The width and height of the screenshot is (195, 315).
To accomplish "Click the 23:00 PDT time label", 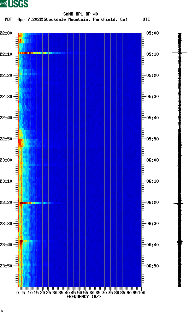I will click(6, 160).
